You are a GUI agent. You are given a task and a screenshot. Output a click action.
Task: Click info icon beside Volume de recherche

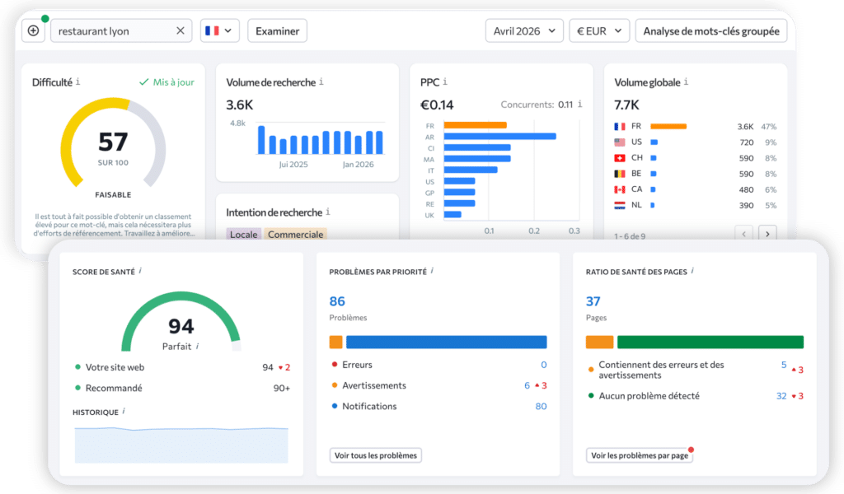(x=321, y=82)
